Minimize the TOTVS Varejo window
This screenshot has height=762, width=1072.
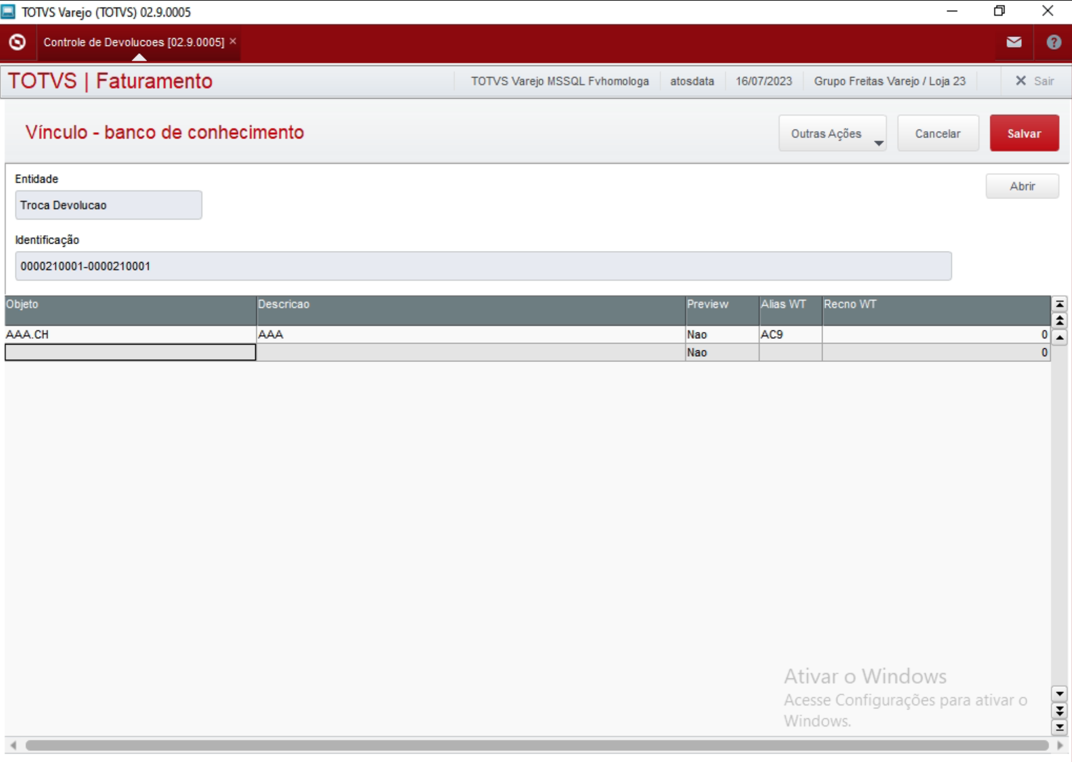(951, 11)
